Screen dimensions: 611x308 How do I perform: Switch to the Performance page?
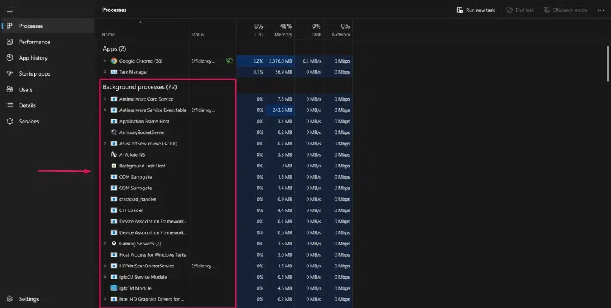click(48, 42)
